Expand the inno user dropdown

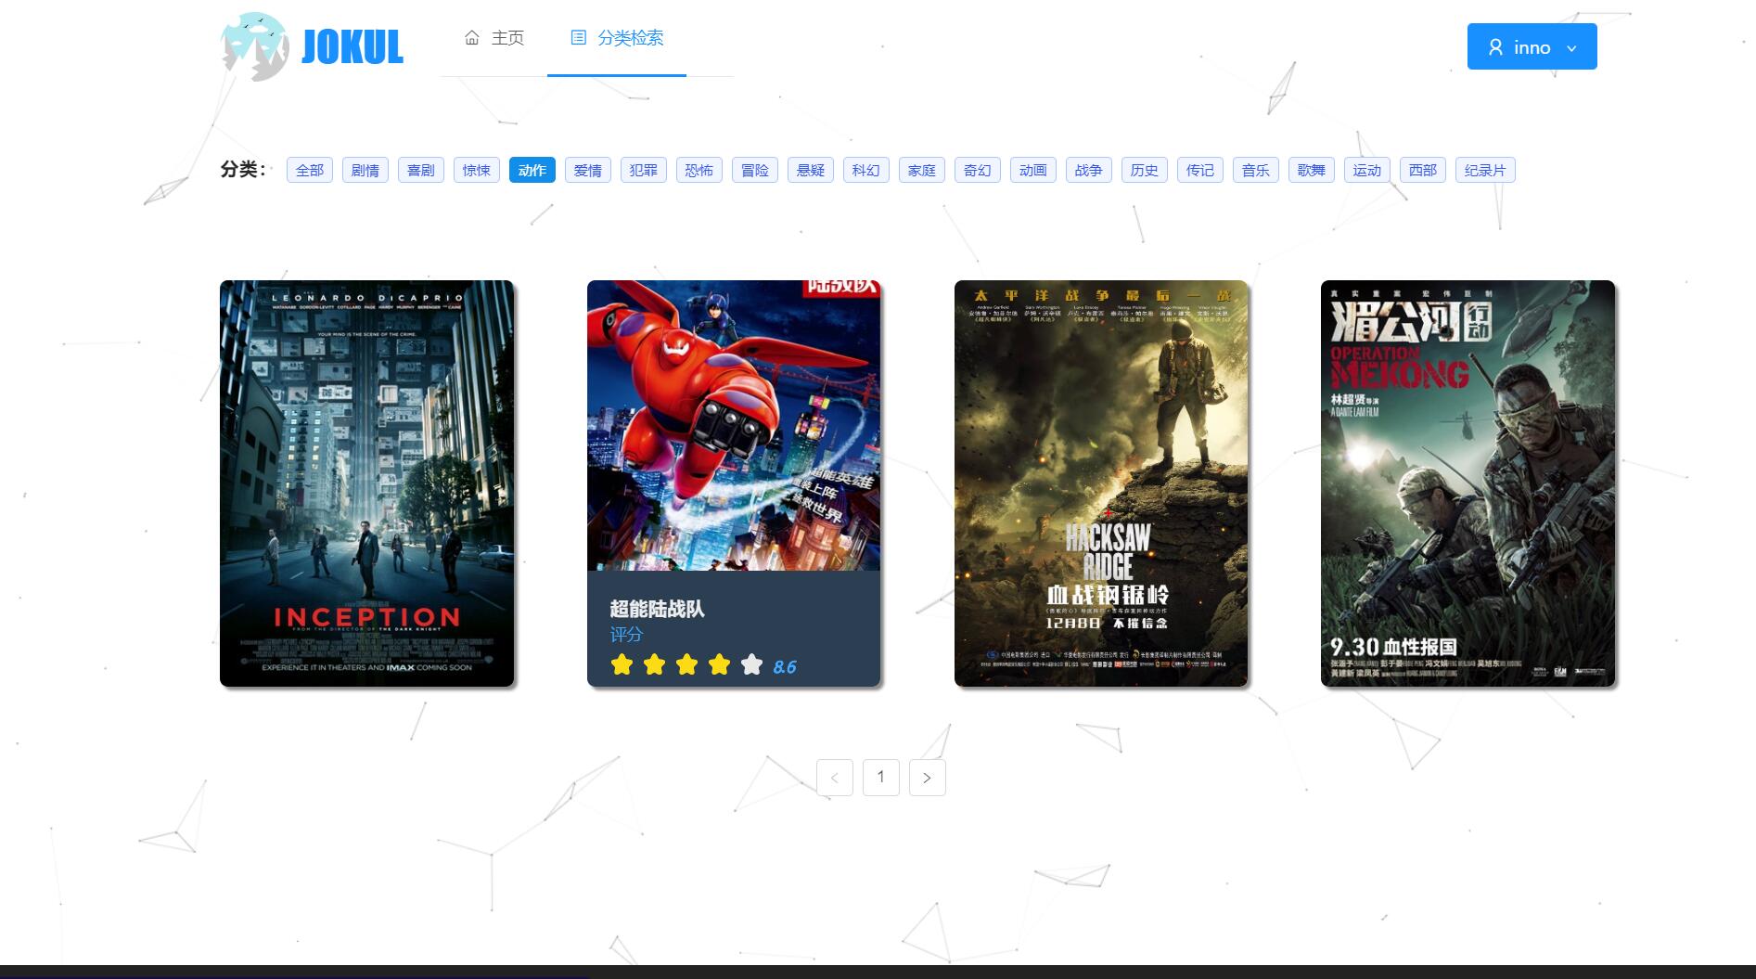[x=1532, y=47]
